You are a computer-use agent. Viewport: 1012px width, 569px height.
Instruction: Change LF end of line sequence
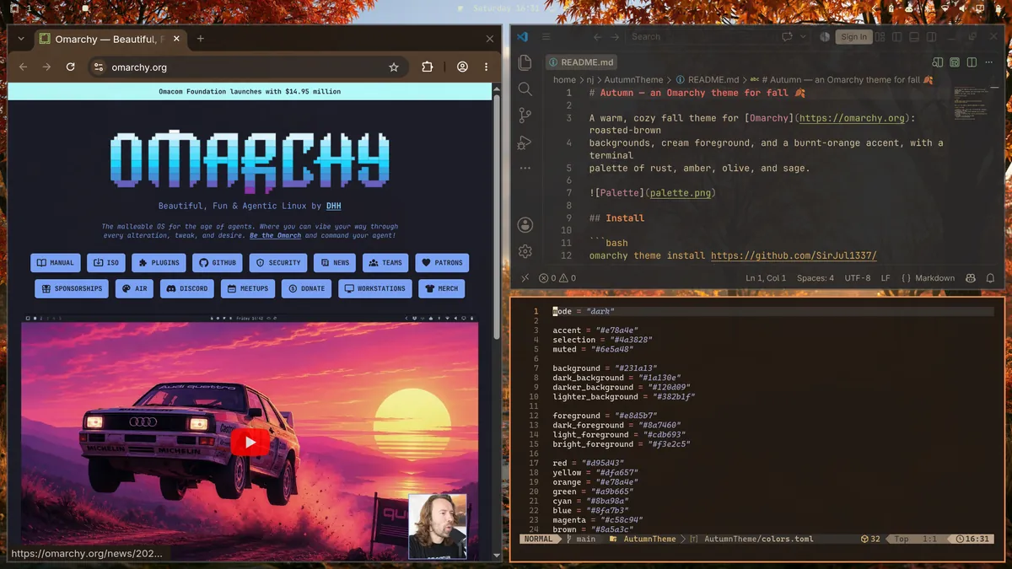tap(885, 277)
